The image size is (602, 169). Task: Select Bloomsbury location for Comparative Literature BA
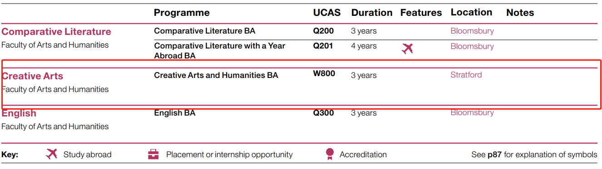tap(472, 31)
